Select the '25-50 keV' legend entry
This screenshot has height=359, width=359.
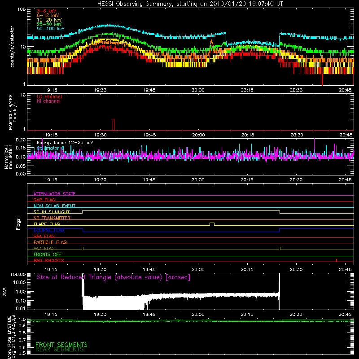coord(49,24)
